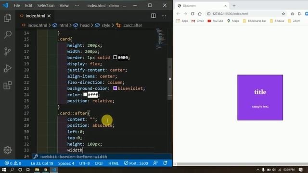Close the Document browser tab
Image resolution: width=308 pixels, height=173 pixels.
click(x=226, y=6)
